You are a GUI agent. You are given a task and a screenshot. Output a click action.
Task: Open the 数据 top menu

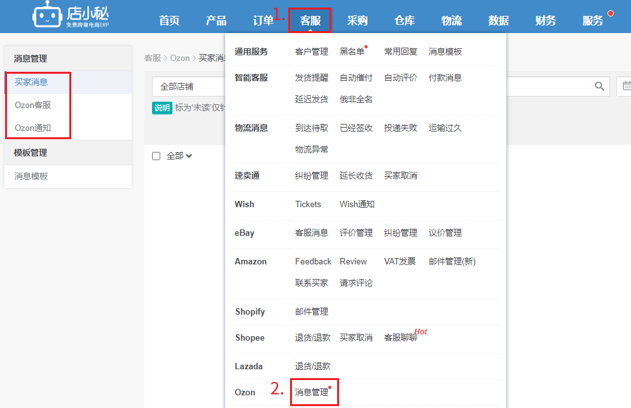499,20
